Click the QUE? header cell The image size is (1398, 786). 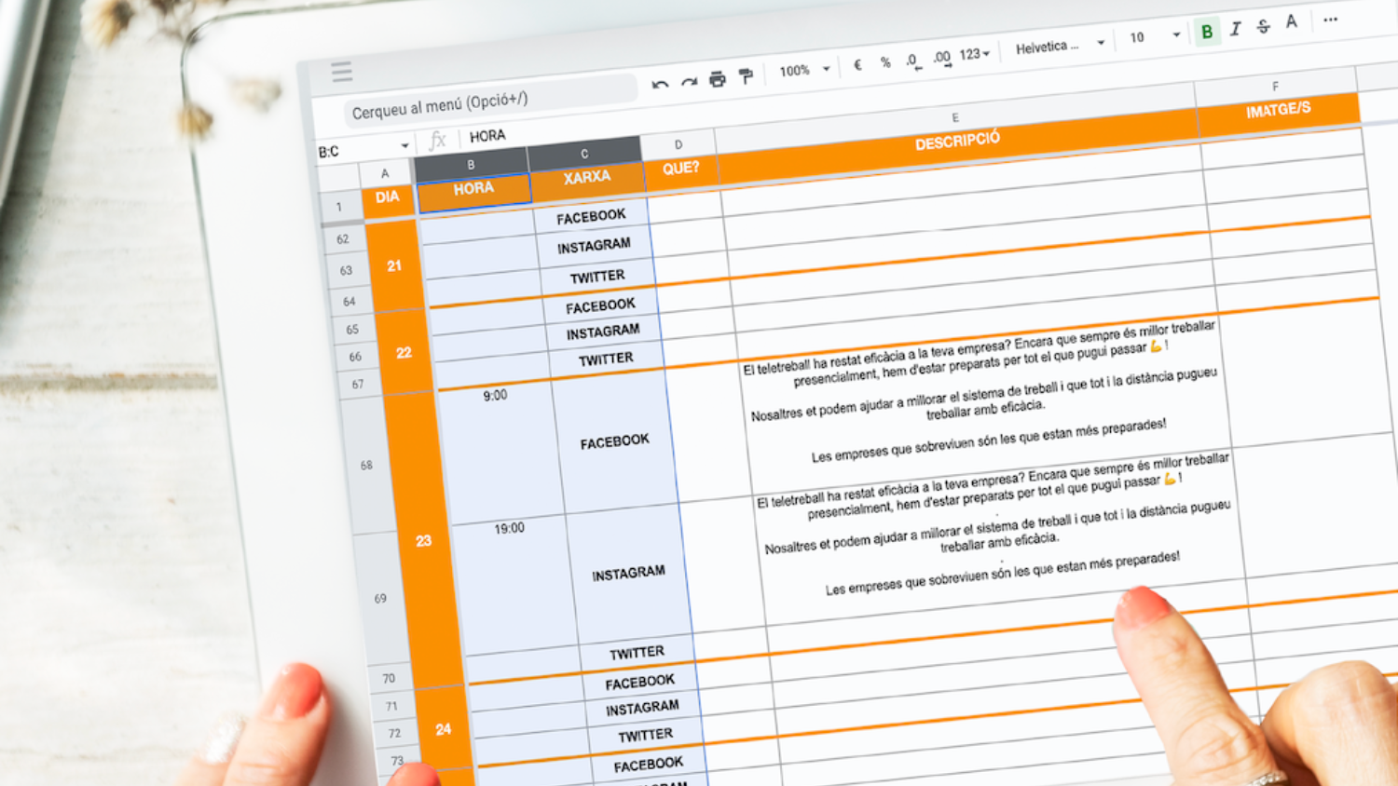coord(681,169)
